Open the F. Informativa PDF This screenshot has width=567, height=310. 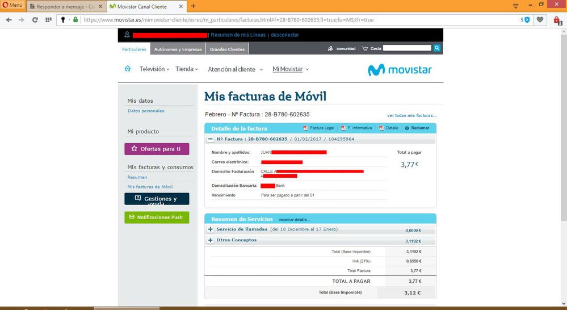[356, 128]
